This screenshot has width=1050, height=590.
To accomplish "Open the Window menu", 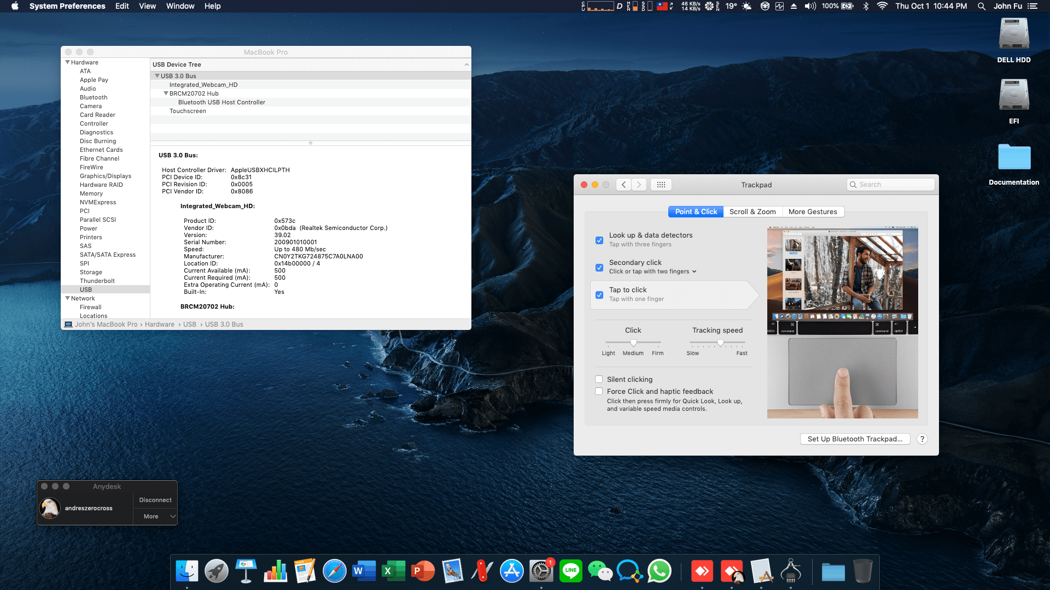I will pyautogui.click(x=180, y=6).
